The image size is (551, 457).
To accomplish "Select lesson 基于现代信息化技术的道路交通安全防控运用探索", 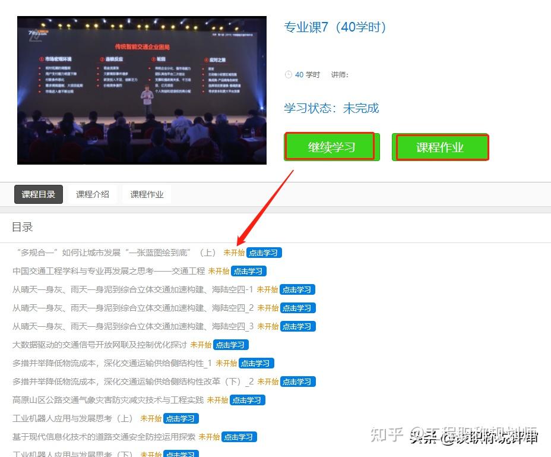I will pyautogui.click(x=104, y=437).
